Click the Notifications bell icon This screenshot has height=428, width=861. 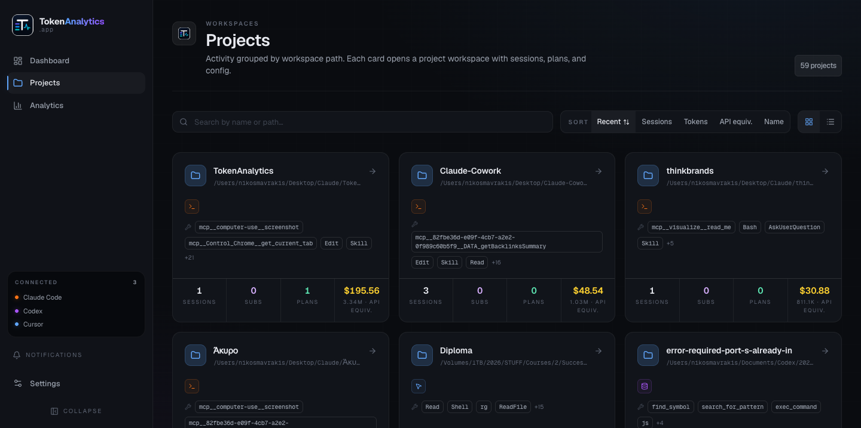(17, 355)
